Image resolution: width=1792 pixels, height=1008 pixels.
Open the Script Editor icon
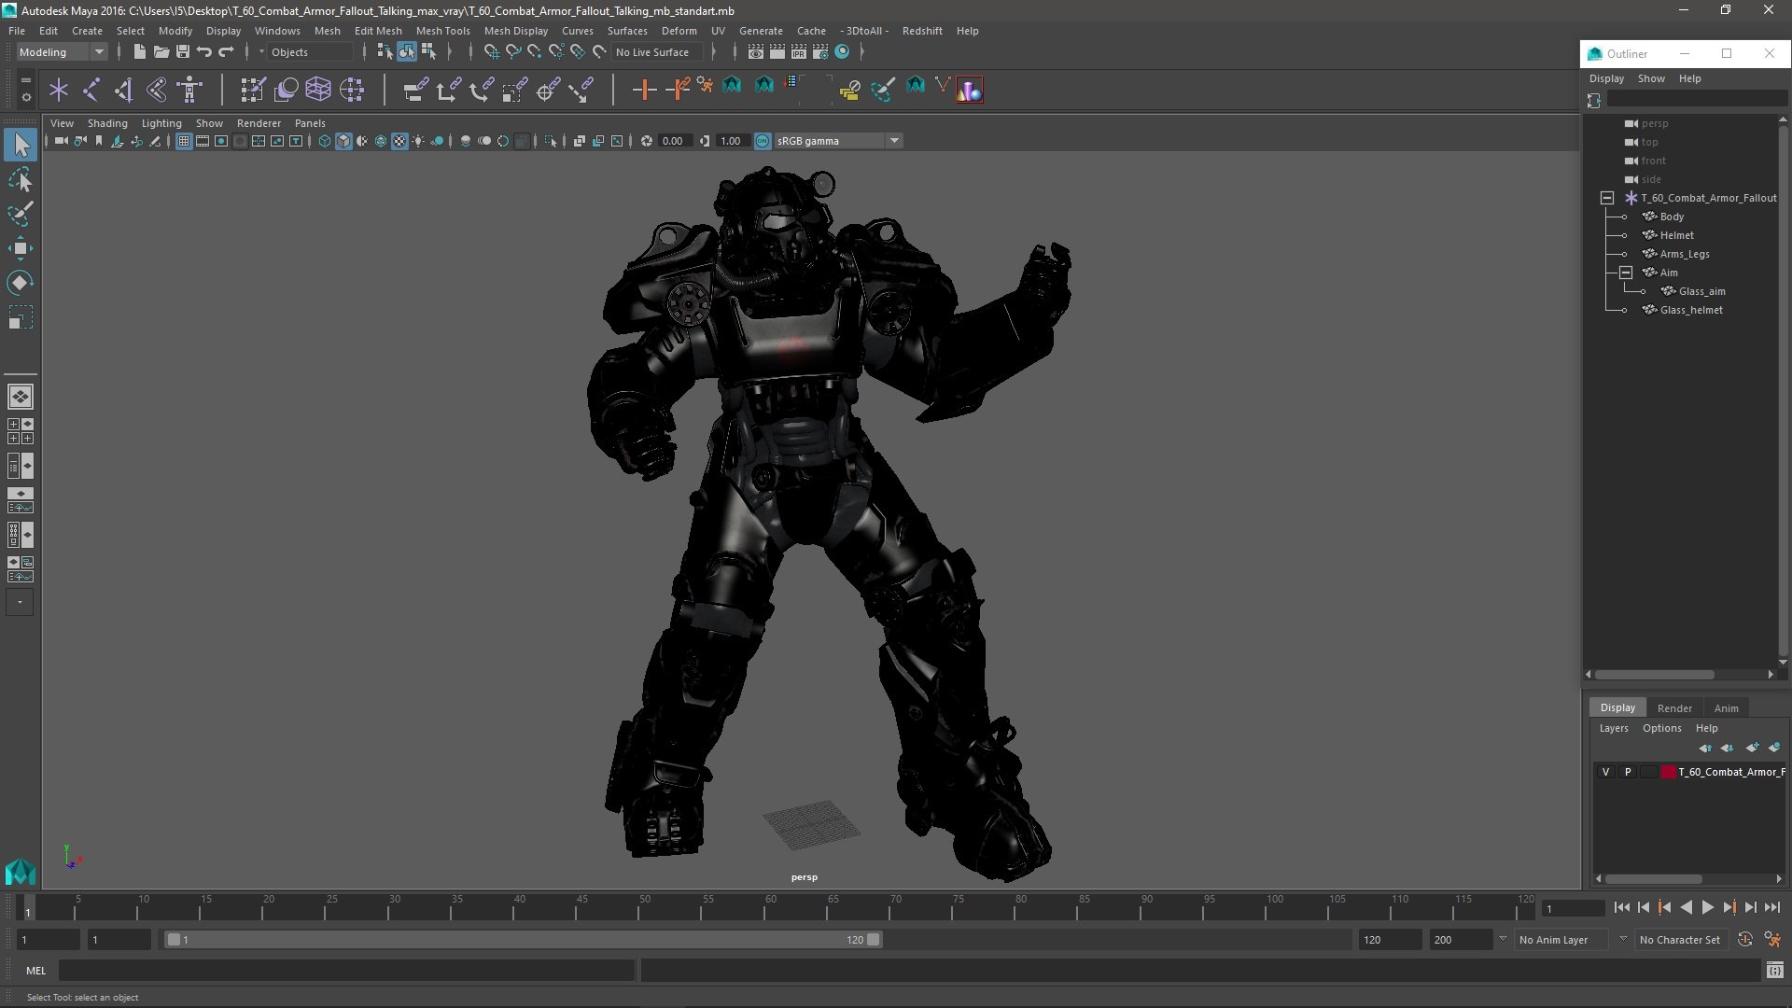tap(1775, 971)
